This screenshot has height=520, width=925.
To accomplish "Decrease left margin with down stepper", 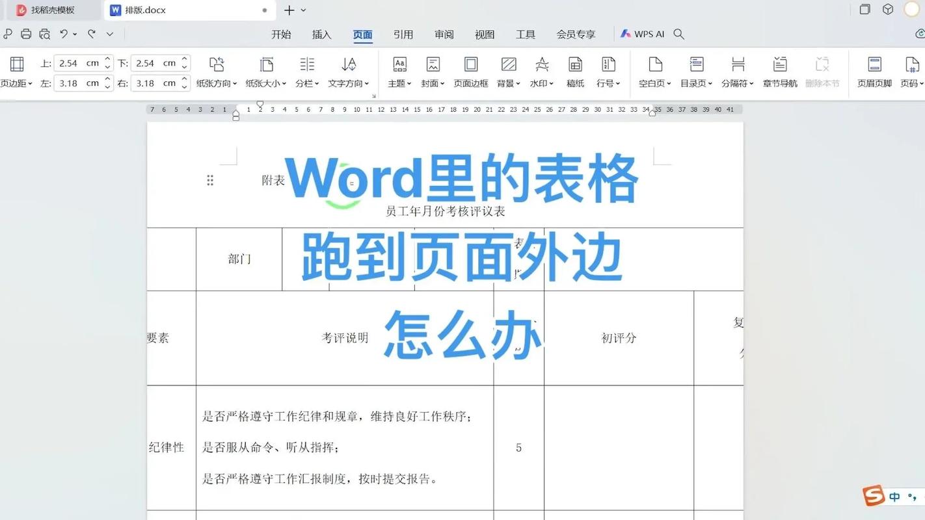I will (108, 87).
